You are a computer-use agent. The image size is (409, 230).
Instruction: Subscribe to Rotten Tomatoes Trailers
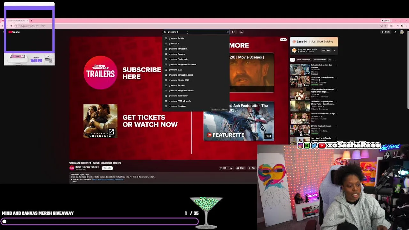click(107, 168)
